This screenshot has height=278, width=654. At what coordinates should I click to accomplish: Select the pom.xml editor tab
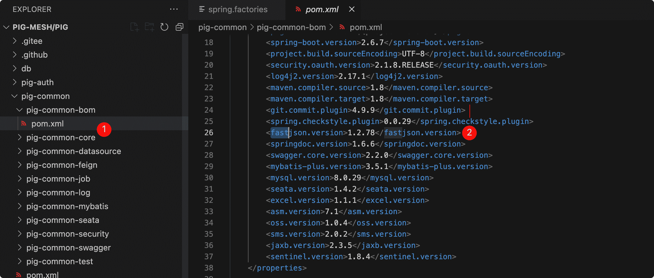pos(322,9)
